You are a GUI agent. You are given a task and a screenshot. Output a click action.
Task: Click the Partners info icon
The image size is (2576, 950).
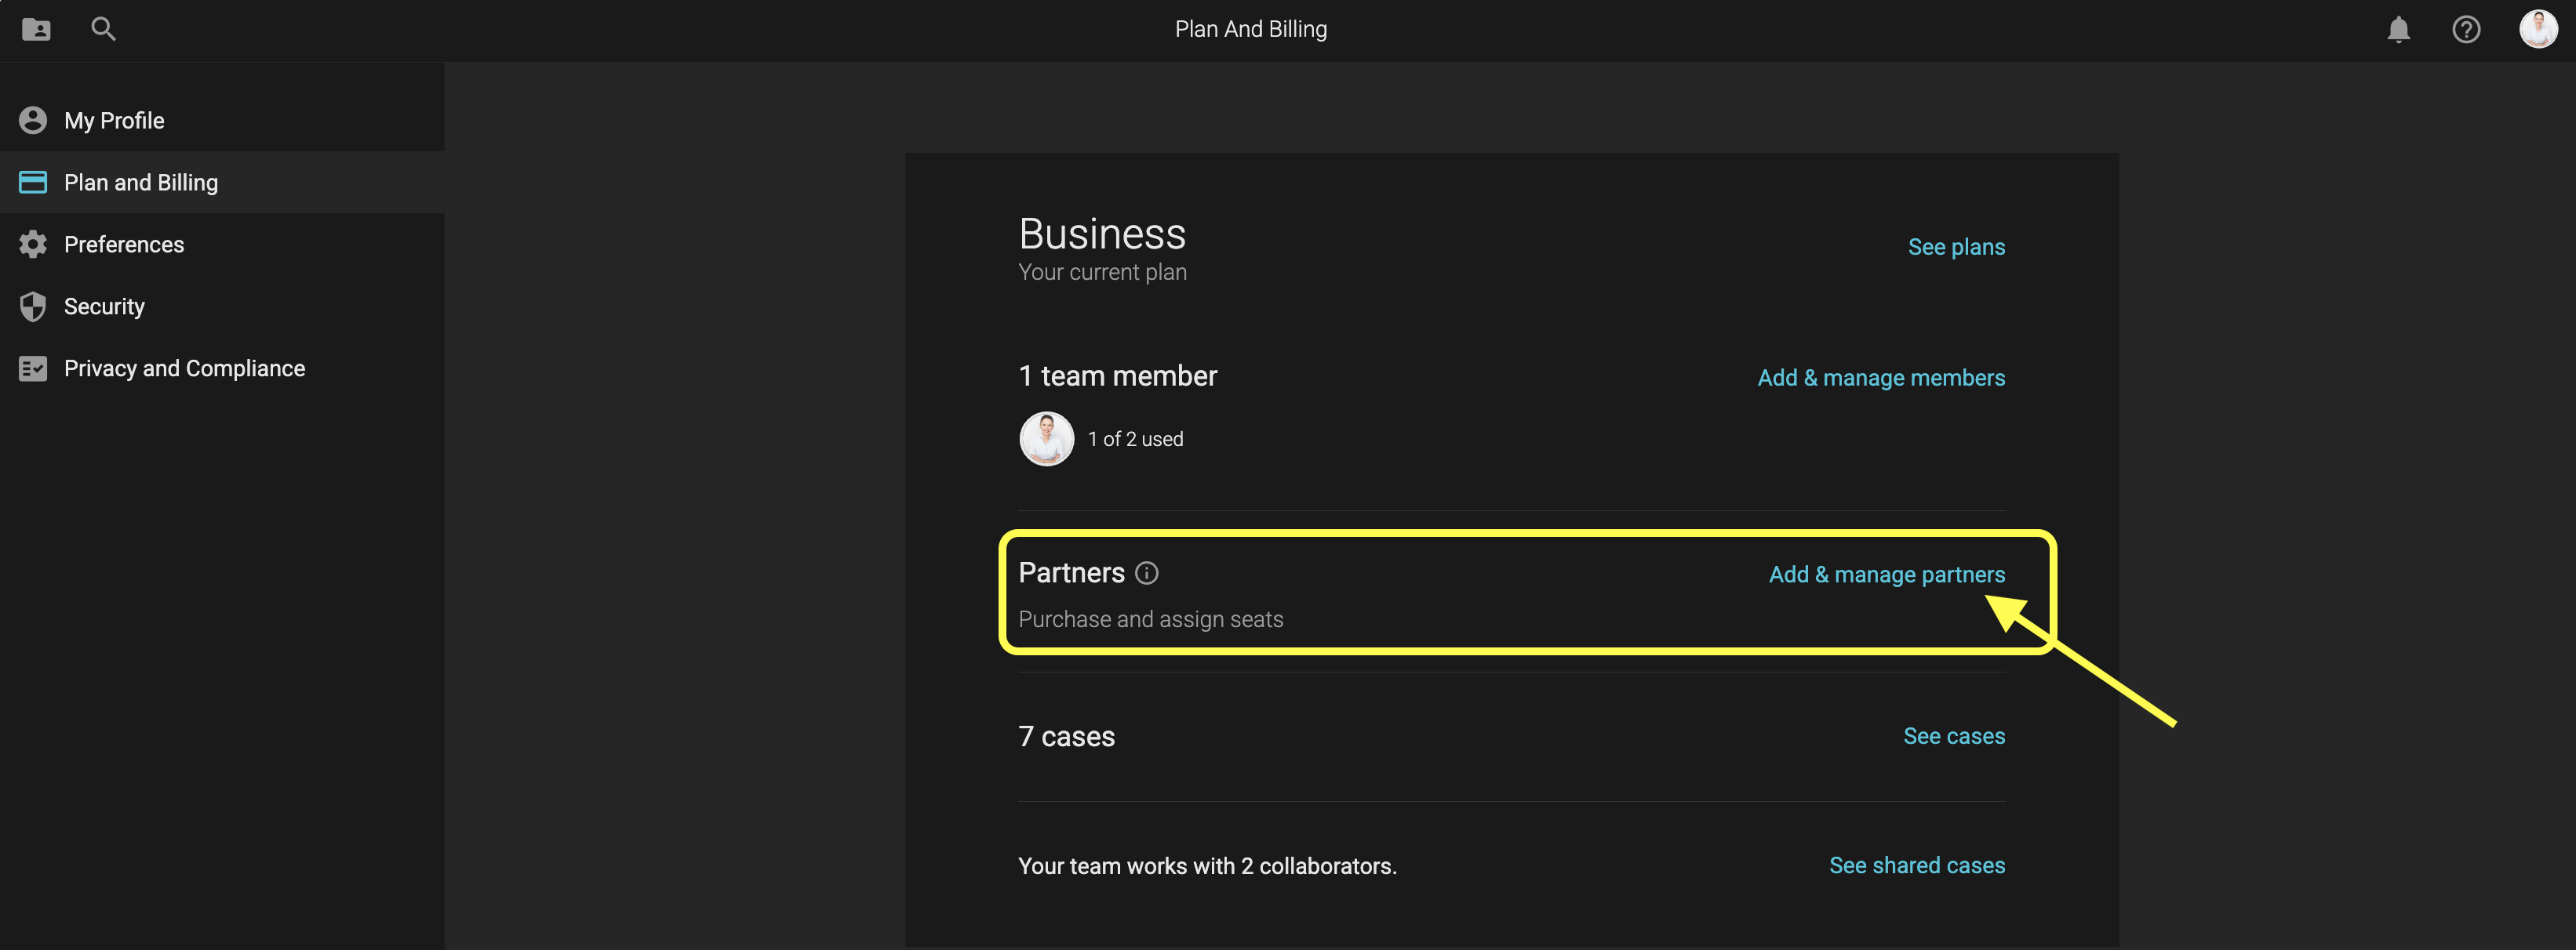(x=1147, y=572)
